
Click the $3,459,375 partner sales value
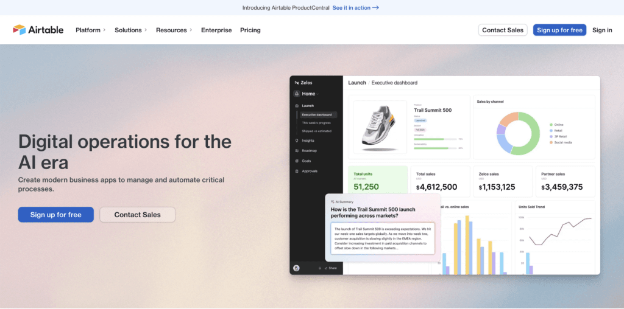(x=562, y=187)
